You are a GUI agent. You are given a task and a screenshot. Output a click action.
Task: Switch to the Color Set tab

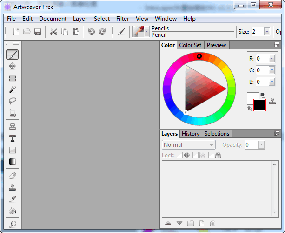coord(190,45)
